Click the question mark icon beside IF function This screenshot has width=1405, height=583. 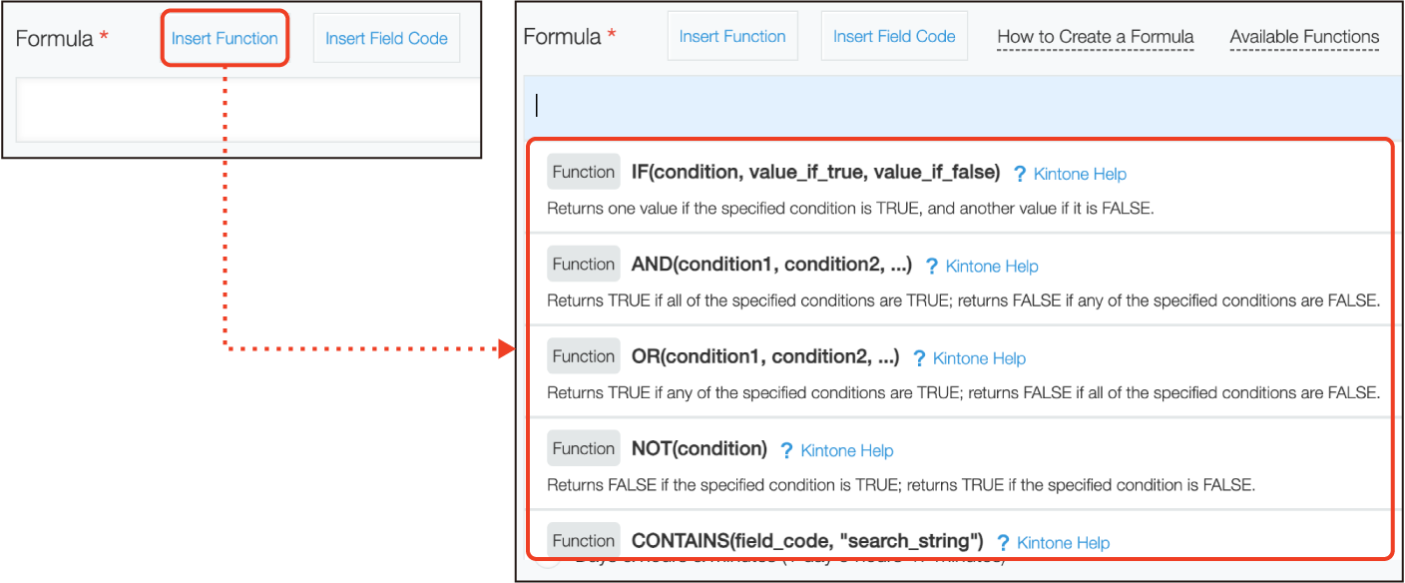[x=1020, y=174]
